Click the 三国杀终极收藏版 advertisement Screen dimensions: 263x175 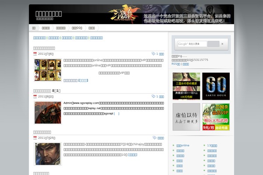186,86
